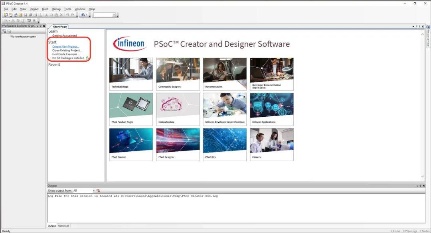Open the Workspace Explorer panel options dropdown
This screenshot has height=233, width=431.
37,25
